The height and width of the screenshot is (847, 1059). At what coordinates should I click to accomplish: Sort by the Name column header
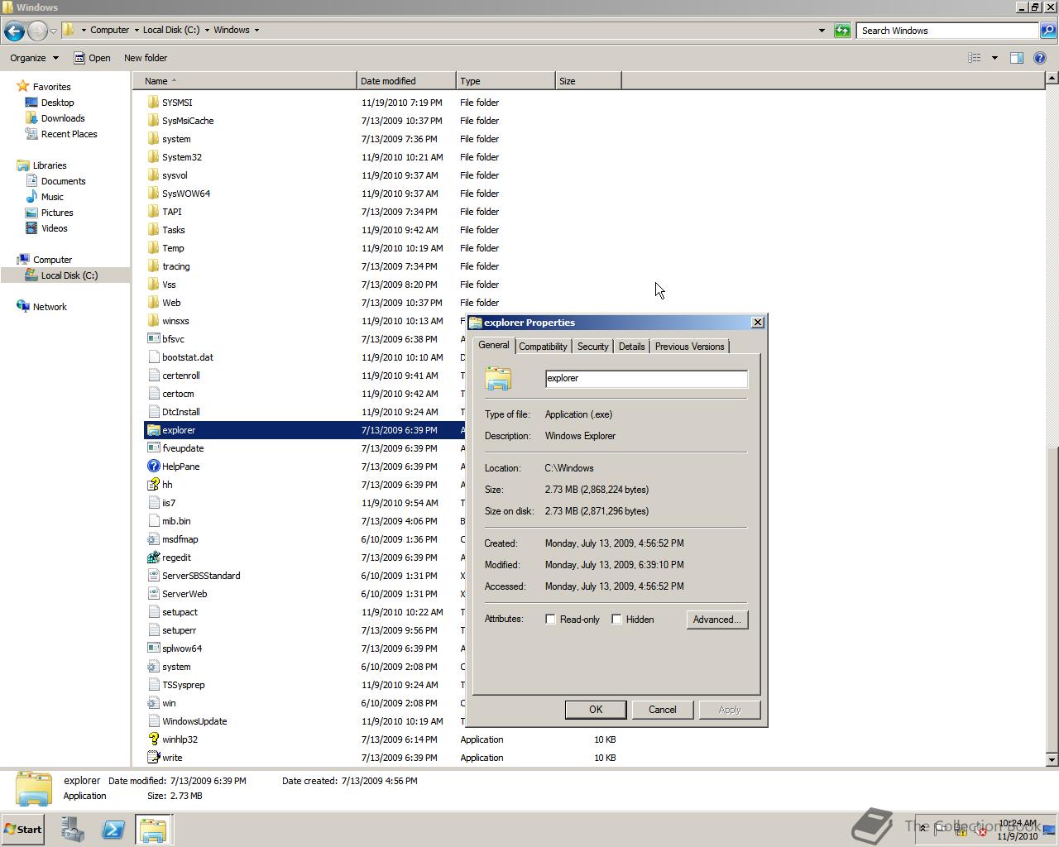pyautogui.click(x=245, y=81)
